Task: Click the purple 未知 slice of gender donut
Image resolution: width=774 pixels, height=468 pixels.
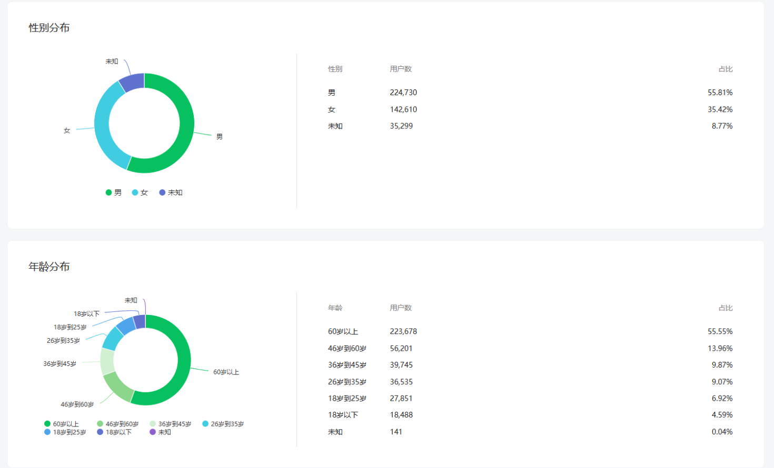Action: (133, 83)
